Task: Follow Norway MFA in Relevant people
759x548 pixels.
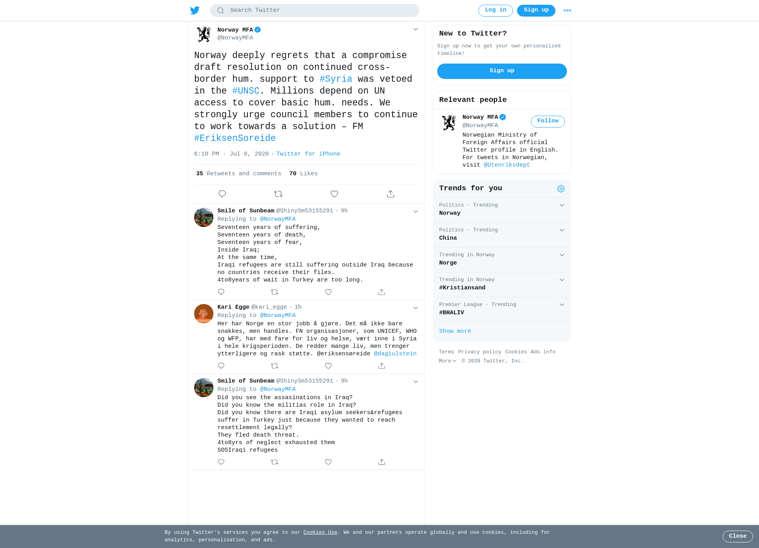Action: point(548,121)
